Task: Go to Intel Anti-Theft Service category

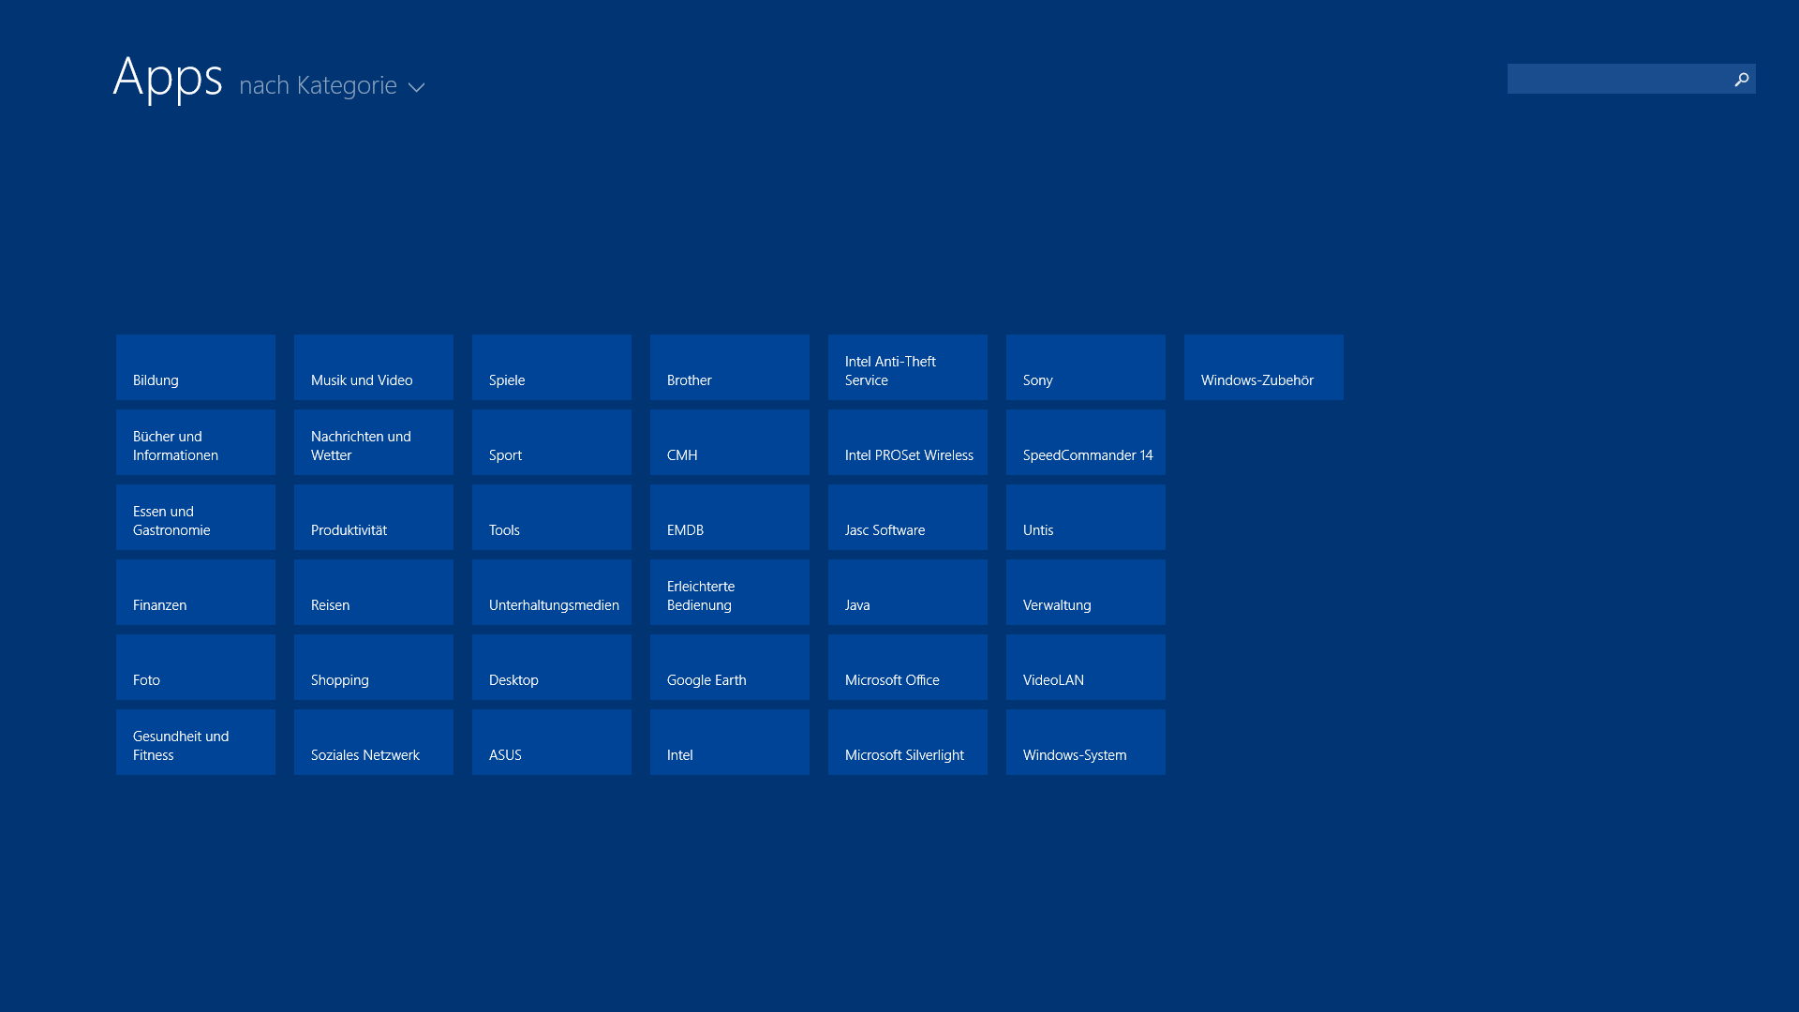Action: (x=907, y=367)
